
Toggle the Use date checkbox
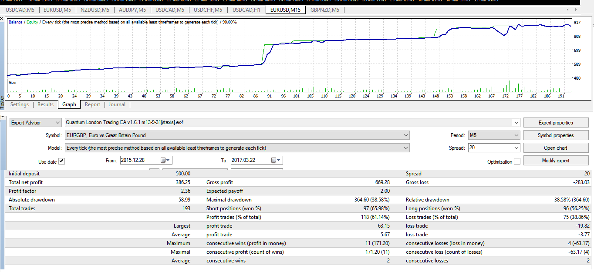[61, 161]
